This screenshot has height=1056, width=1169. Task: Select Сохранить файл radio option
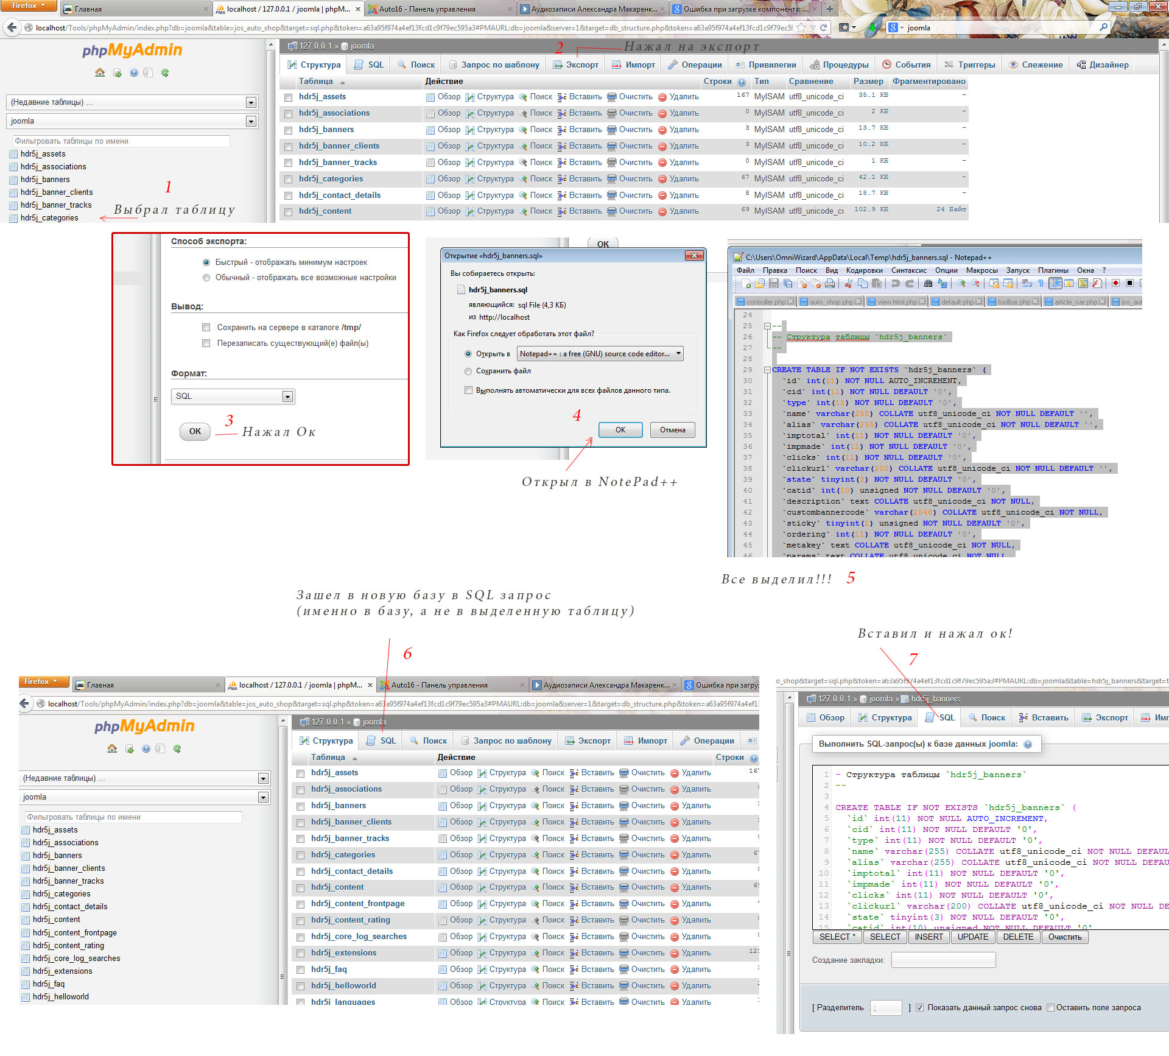(x=468, y=371)
